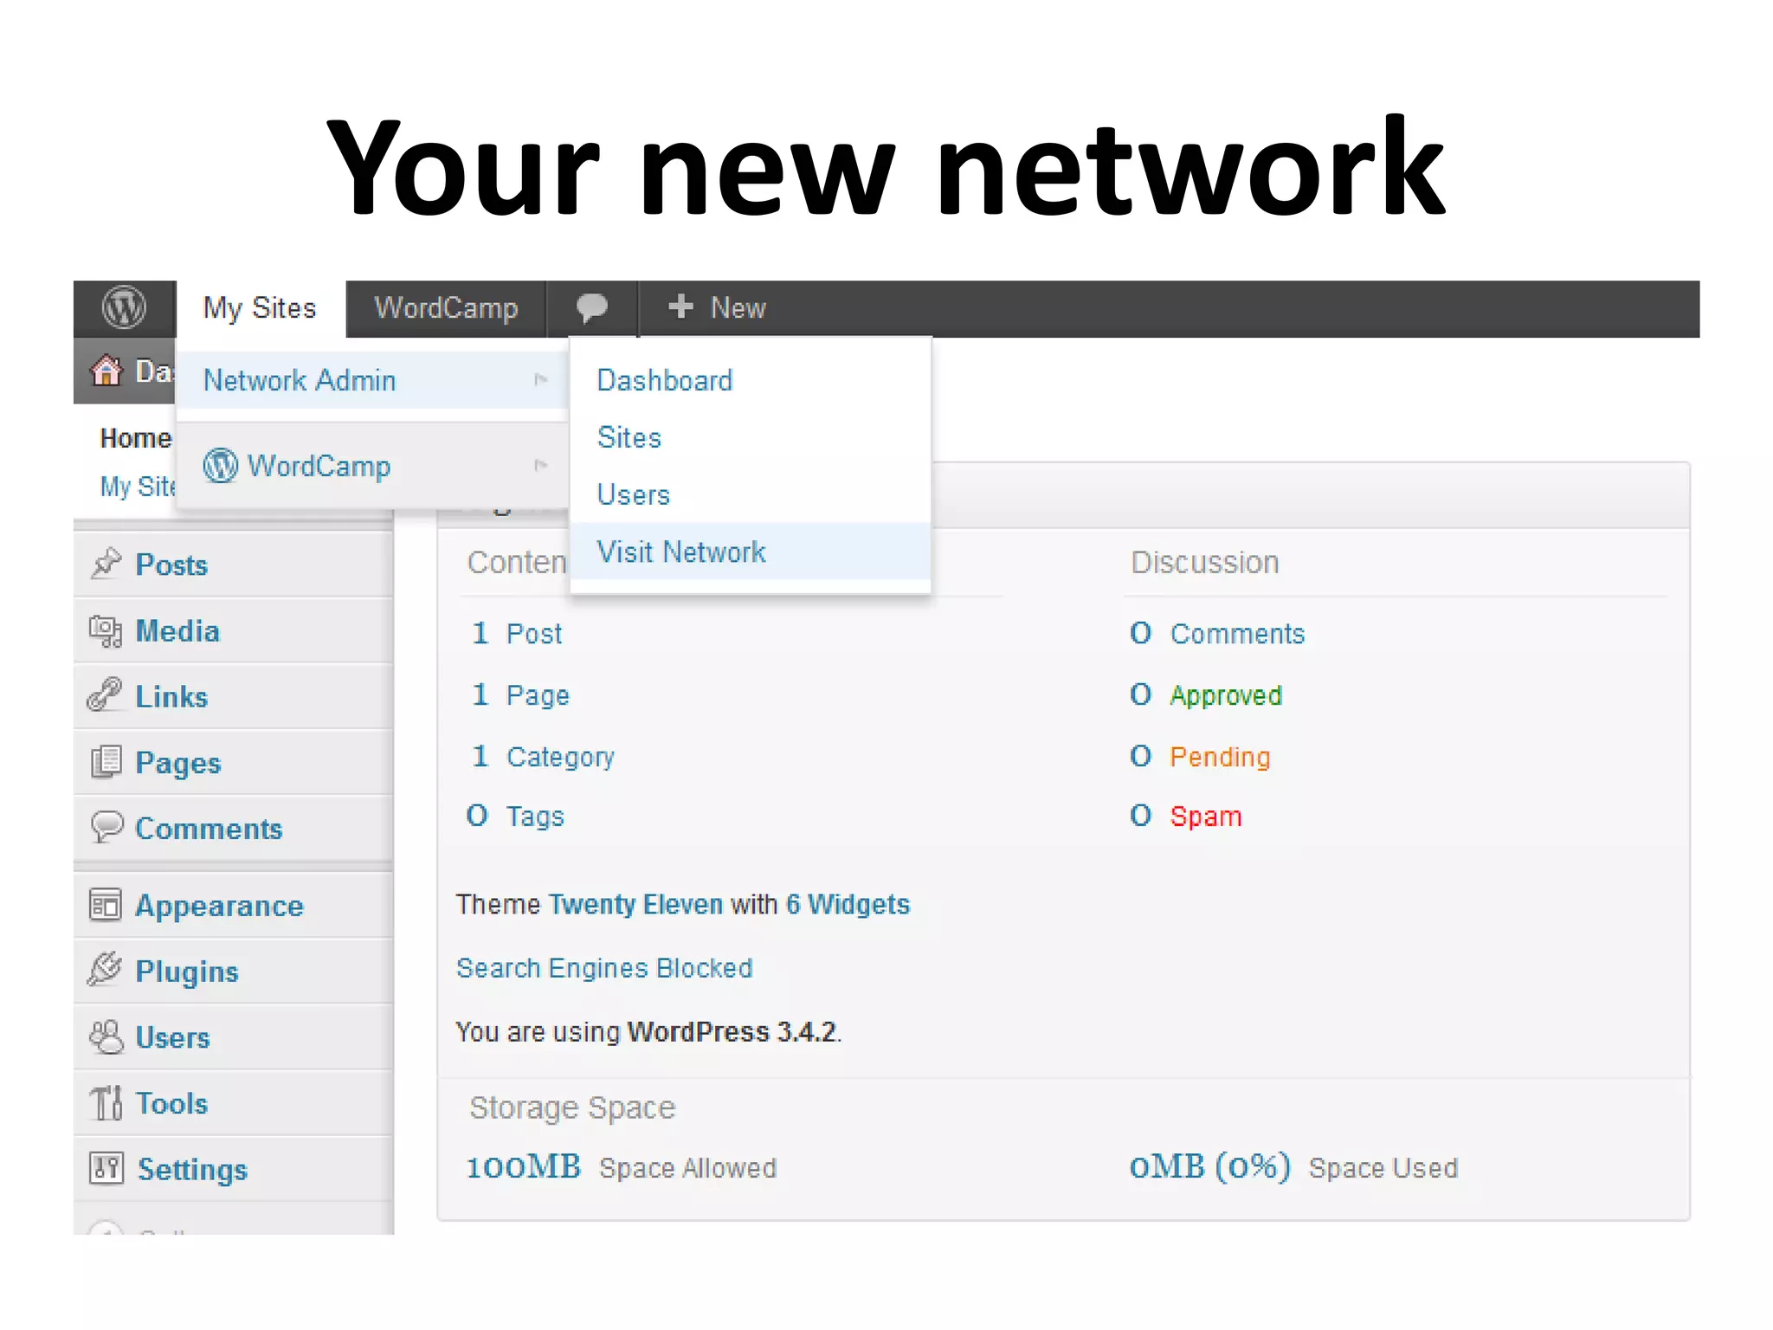The width and height of the screenshot is (1773, 1330).
Task: Click the Search Engines Blocked link
Action: coord(604,967)
